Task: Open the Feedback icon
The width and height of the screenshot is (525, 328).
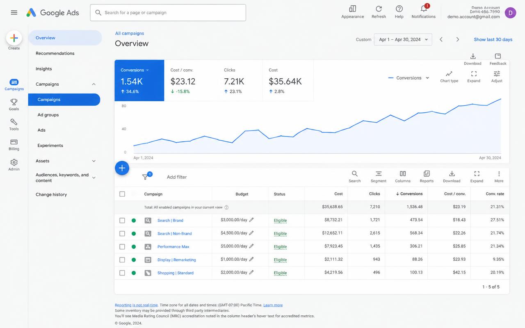Action: coord(498,59)
